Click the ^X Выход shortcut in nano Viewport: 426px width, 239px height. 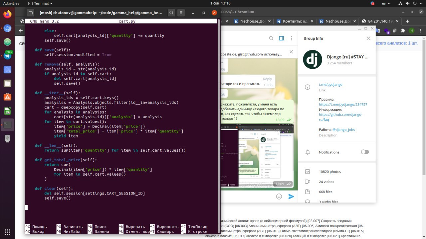35,231
